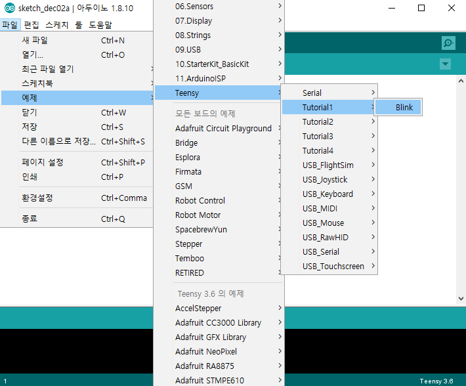Select the 예제 menu entry

click(x=77, y=98)
